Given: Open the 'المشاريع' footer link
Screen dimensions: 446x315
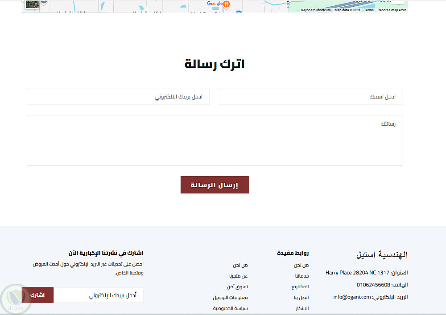Looking at the screenshot, I should [x=300, y=286].
